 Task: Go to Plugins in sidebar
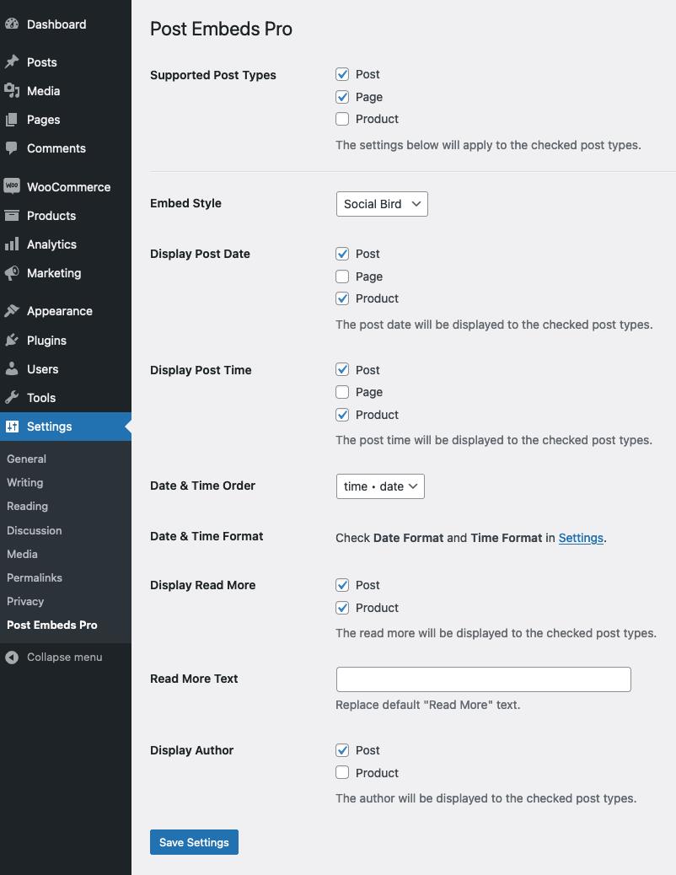point(66,340)
